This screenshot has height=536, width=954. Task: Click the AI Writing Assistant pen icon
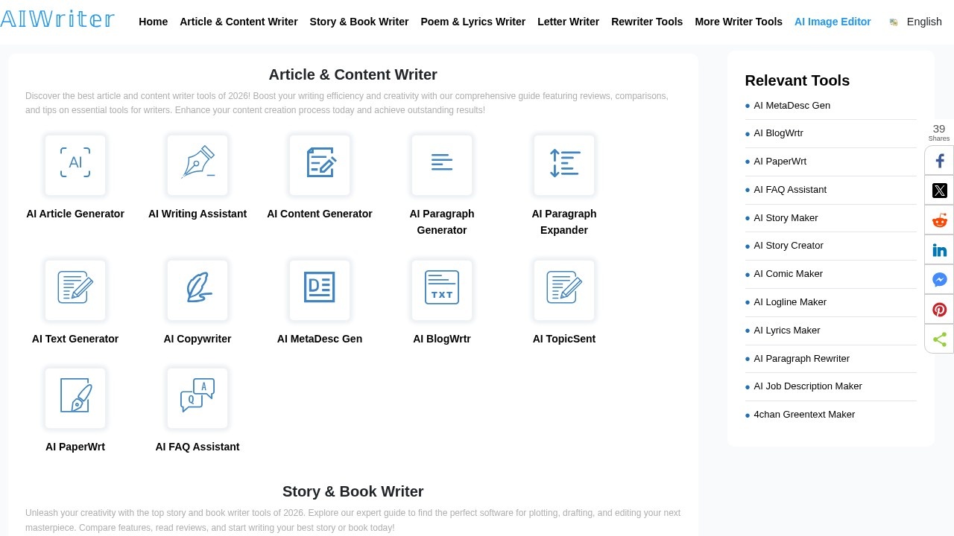tap(198, 165)
